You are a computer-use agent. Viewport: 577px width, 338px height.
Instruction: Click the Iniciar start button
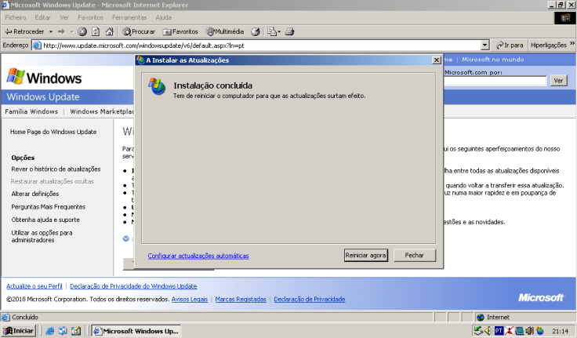click(x=19, y=331)
